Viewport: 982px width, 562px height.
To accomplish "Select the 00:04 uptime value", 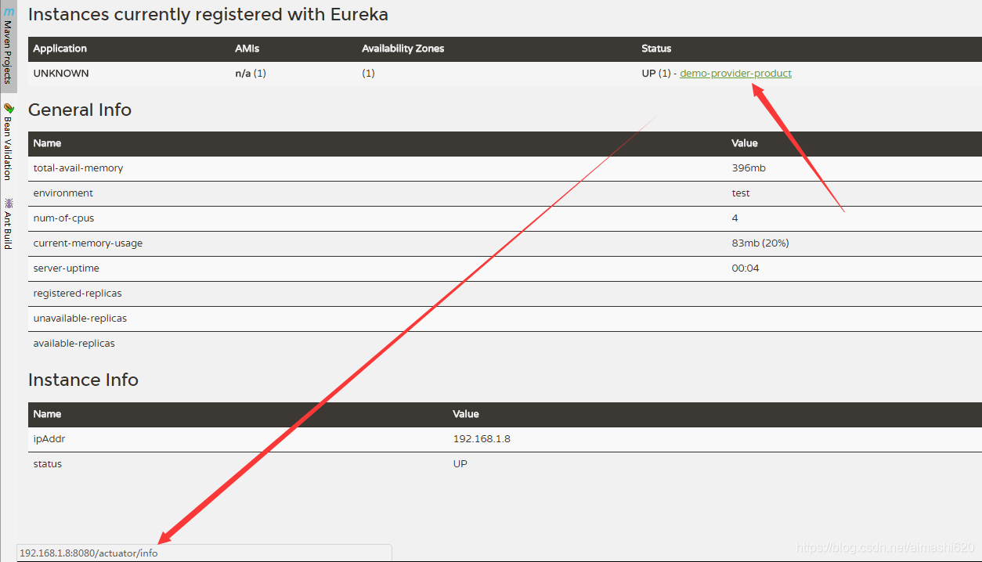I will tap(746, 268).
